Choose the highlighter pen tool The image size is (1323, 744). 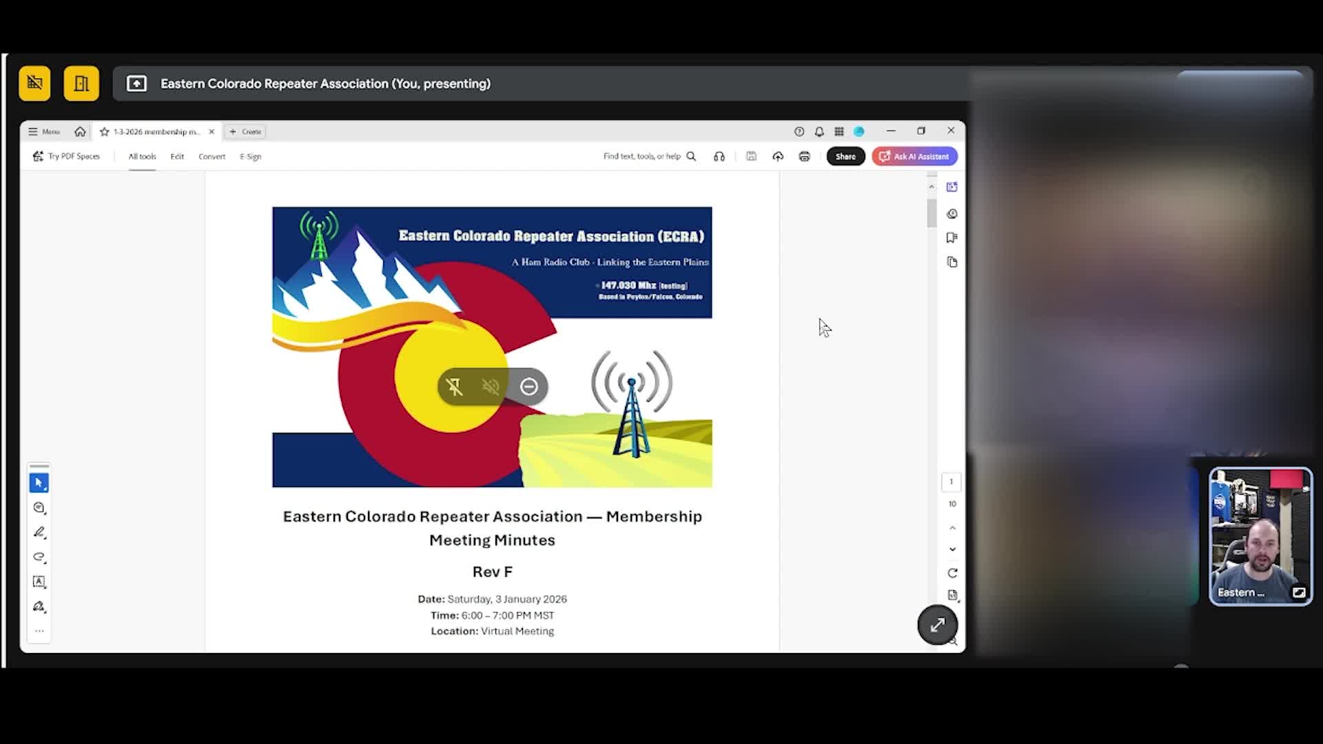pos(39,533)
